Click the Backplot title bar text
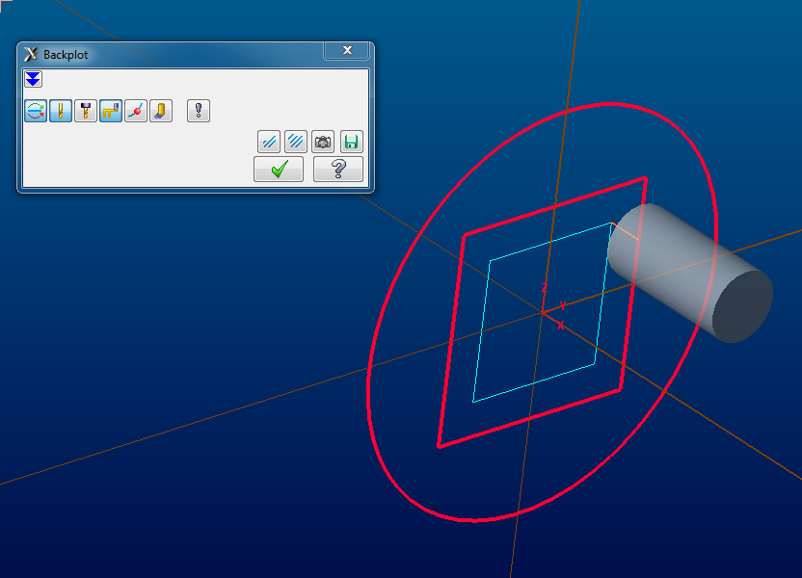Screen dimensions: 802x578 [x=66, y=55]
